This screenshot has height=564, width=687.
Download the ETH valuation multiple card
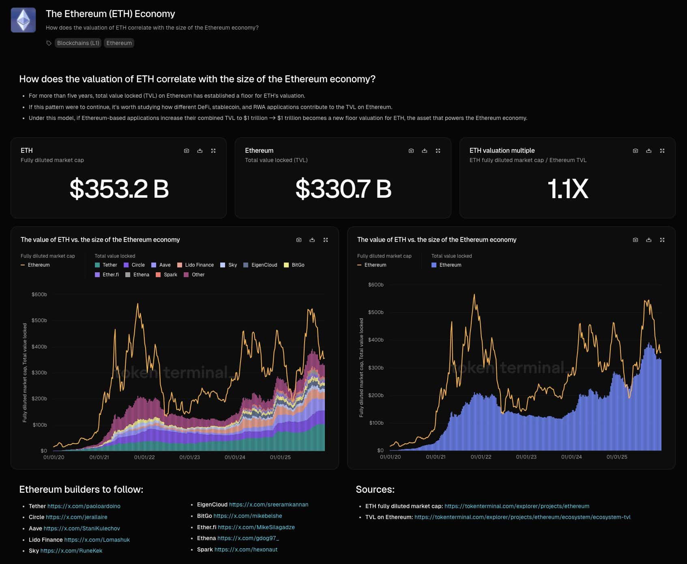pos(649,151)
